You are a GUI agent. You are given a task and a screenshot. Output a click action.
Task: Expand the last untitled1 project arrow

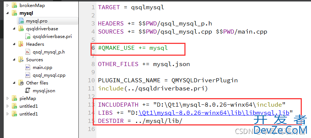[x=7, y=114]
